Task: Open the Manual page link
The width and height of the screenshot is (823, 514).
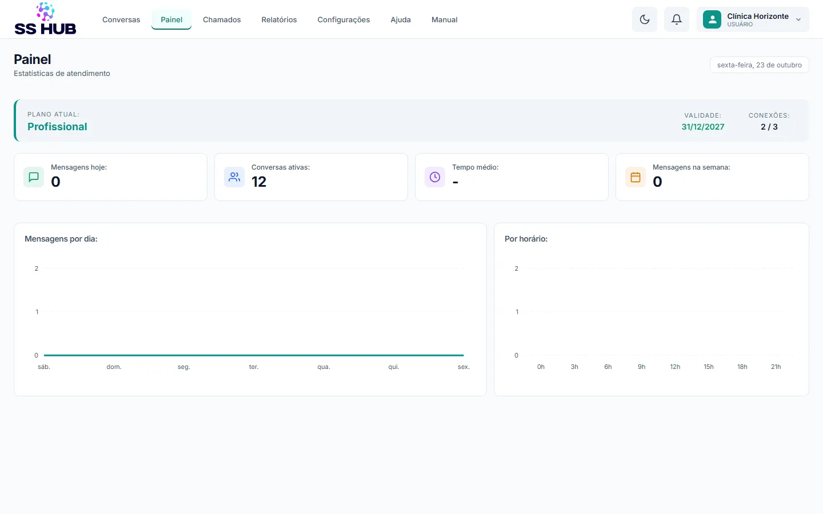Action: click(x=444, y=19)
